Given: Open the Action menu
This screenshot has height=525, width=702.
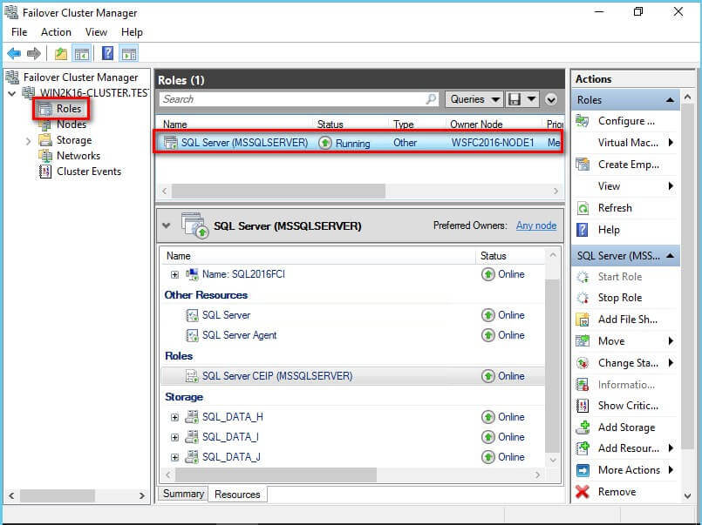Looking at the screenshot, I should pyautogui.click(x=56, y=31).
